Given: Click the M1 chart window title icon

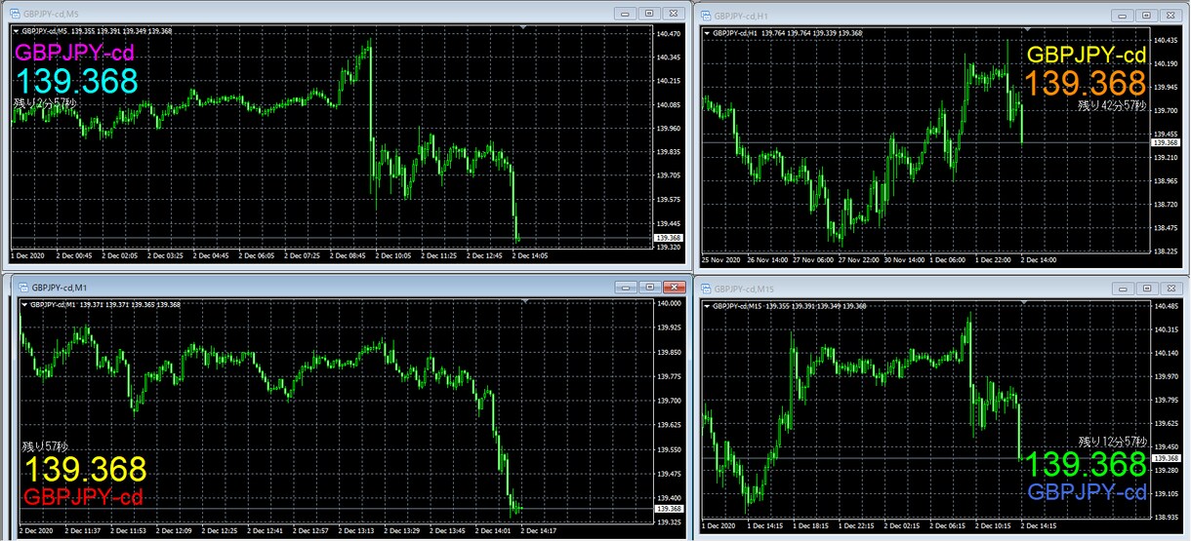Looking at the screenshot, I should tap(22, 287).
